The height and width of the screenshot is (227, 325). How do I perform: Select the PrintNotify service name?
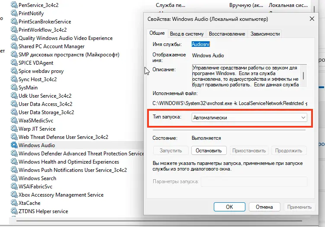point(31,13)
